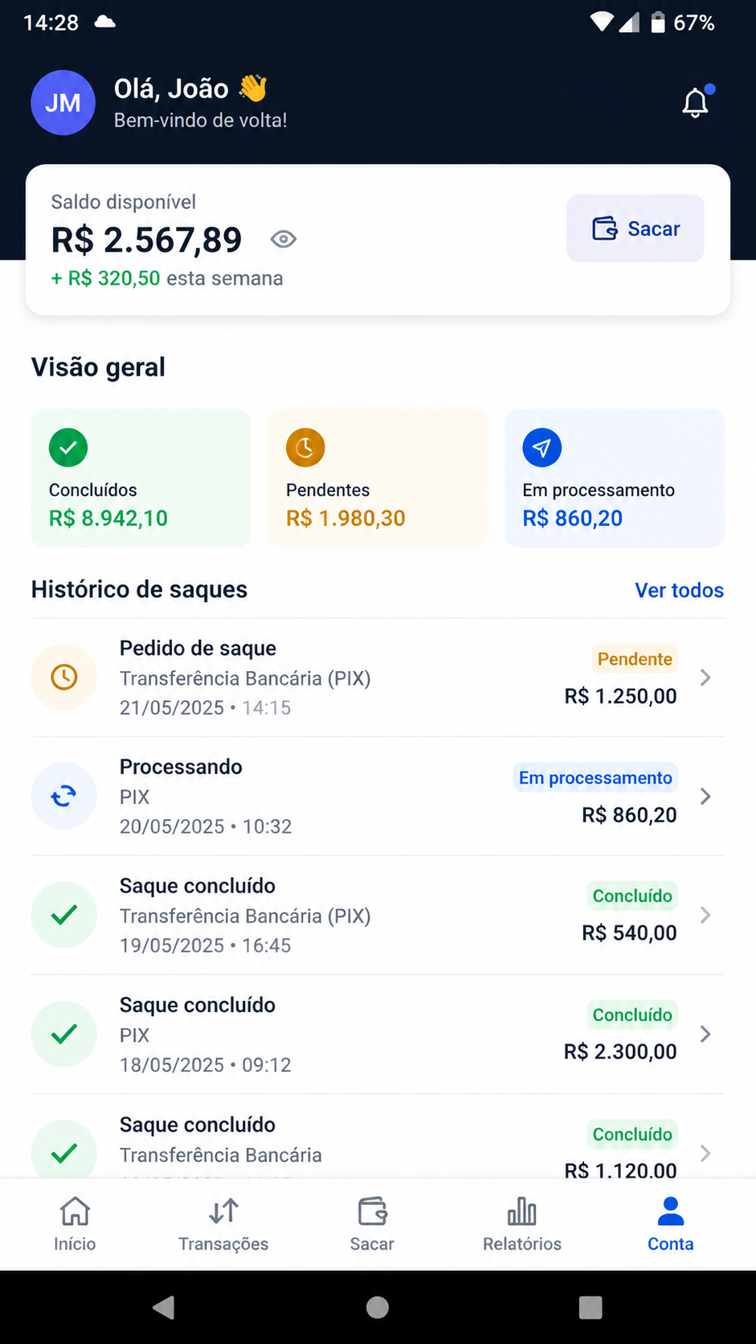Screen dimensions: 756x1344
Task: Switch to the Transações tab
Action: point(223,1224)
